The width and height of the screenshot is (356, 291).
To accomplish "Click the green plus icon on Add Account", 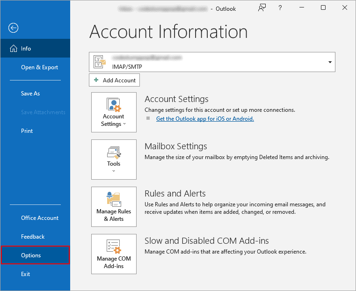I will click(x=96, y=80).
